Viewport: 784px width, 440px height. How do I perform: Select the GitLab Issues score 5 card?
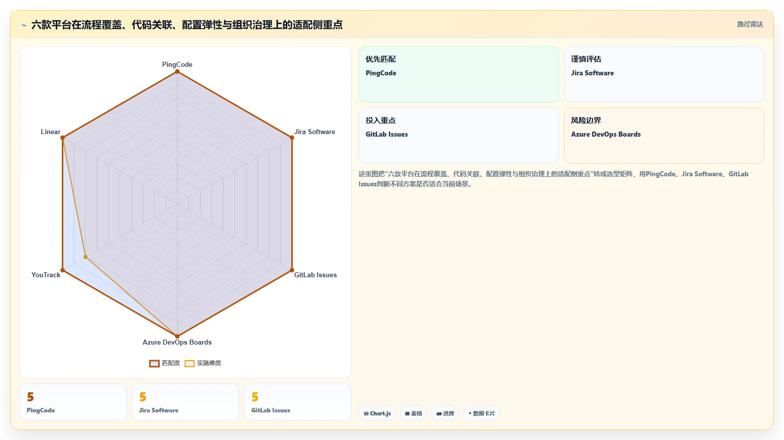(298, 402)
